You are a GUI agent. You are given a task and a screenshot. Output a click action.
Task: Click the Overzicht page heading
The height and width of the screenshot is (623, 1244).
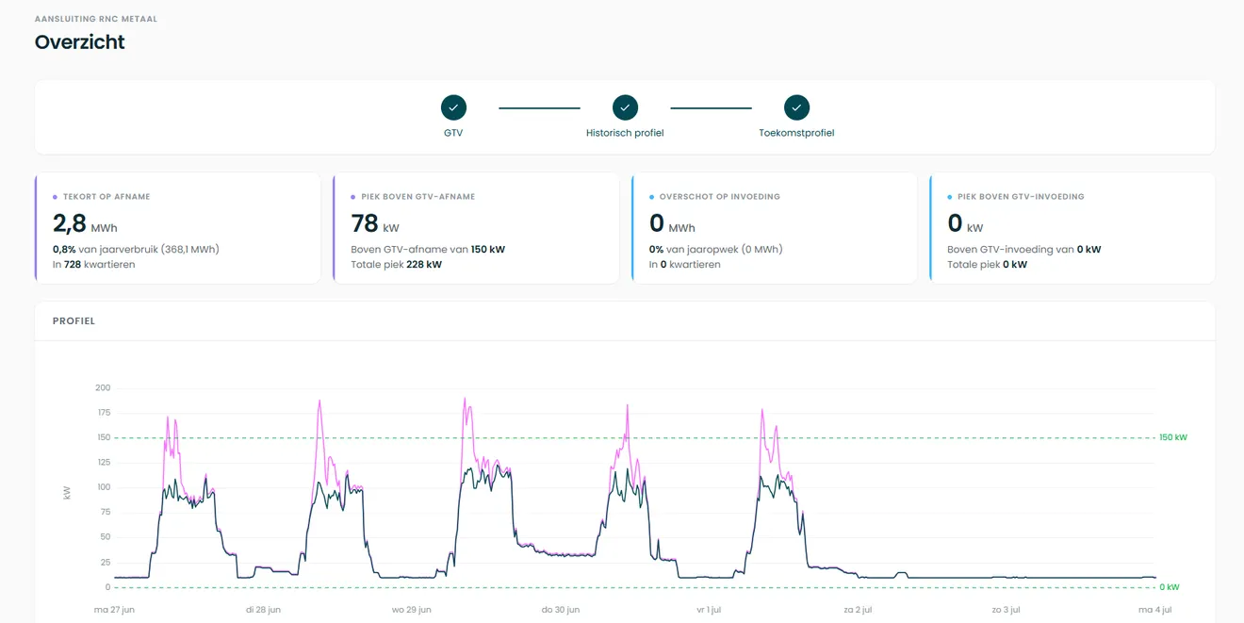(x=80, y=41)
